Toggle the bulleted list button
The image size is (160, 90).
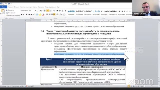47,10
